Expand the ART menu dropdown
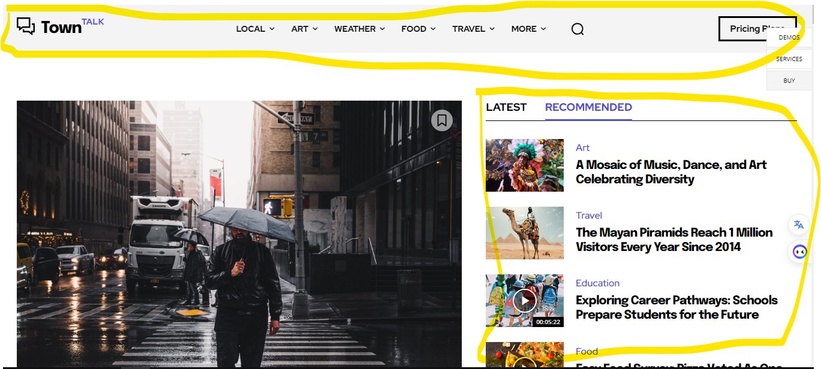The height and width of the screenshot is (369, 821). [304, 29]
